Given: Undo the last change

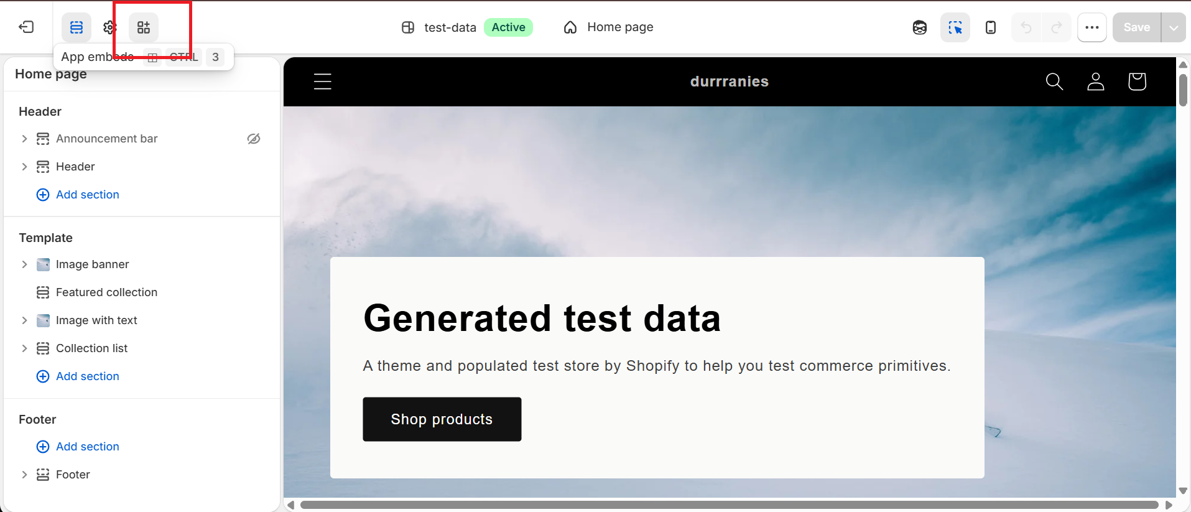Looking at the screenshot, I should pyautogui.click(x=1026, y=27).
